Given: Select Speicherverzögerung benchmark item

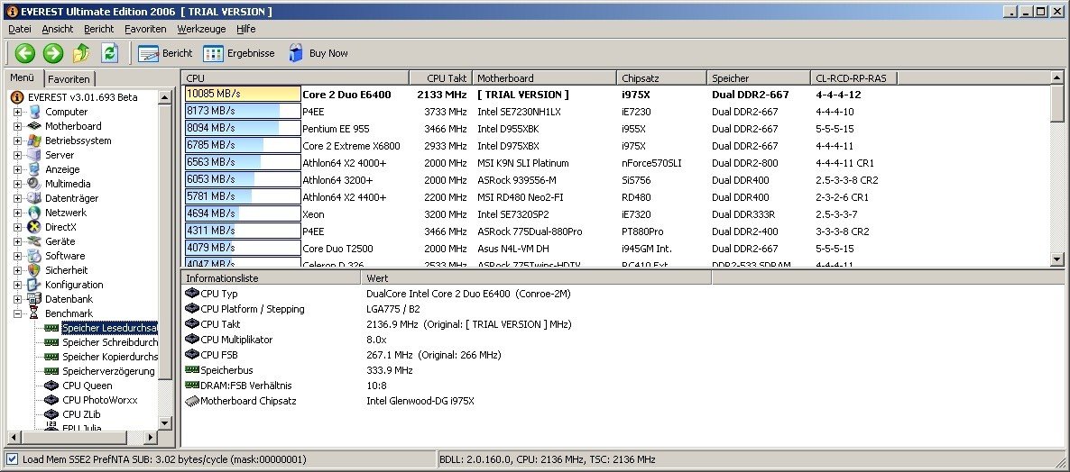Looking at the screenshot, I should coord(108,371).
